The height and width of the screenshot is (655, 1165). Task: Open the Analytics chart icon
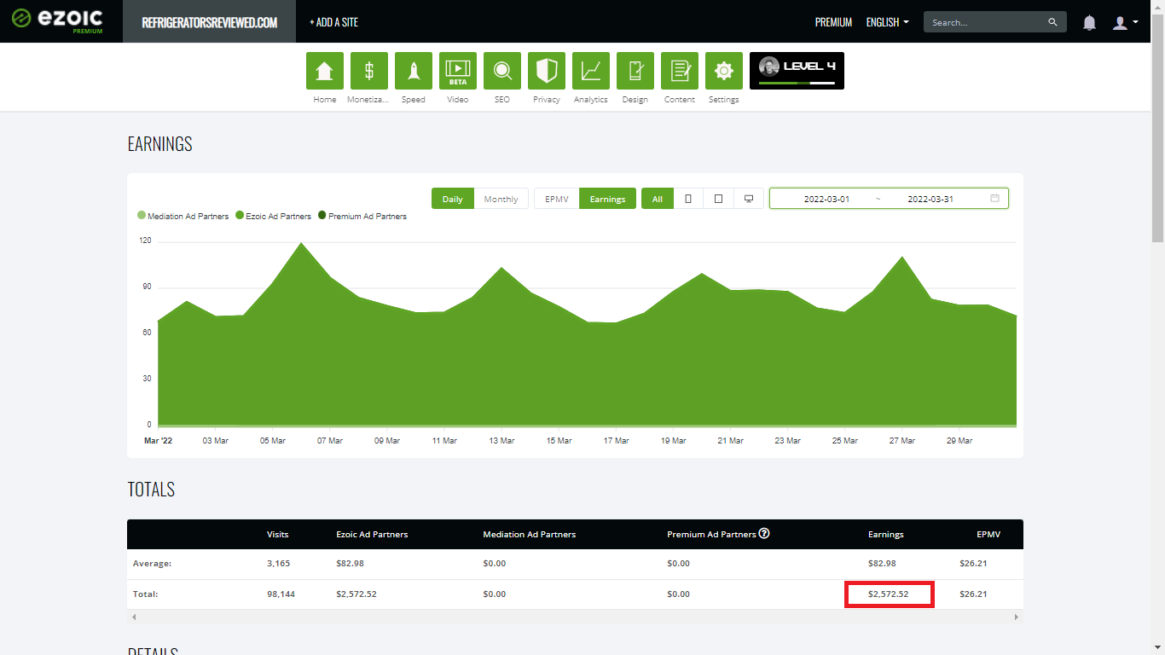point(591,71)
